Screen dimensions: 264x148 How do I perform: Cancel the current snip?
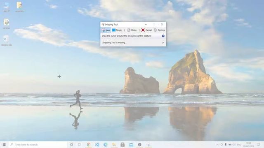(146, 30)
